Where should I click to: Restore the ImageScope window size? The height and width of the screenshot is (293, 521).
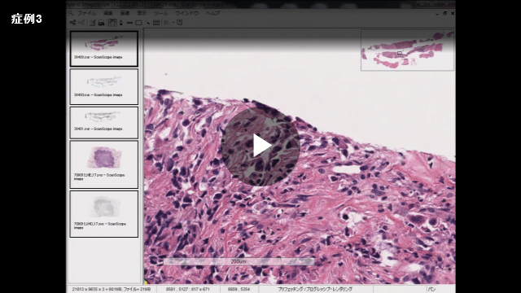(x=445, y=13)
